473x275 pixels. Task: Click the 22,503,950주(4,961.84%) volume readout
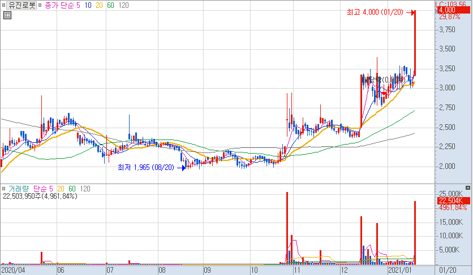[x=40, y=196]
